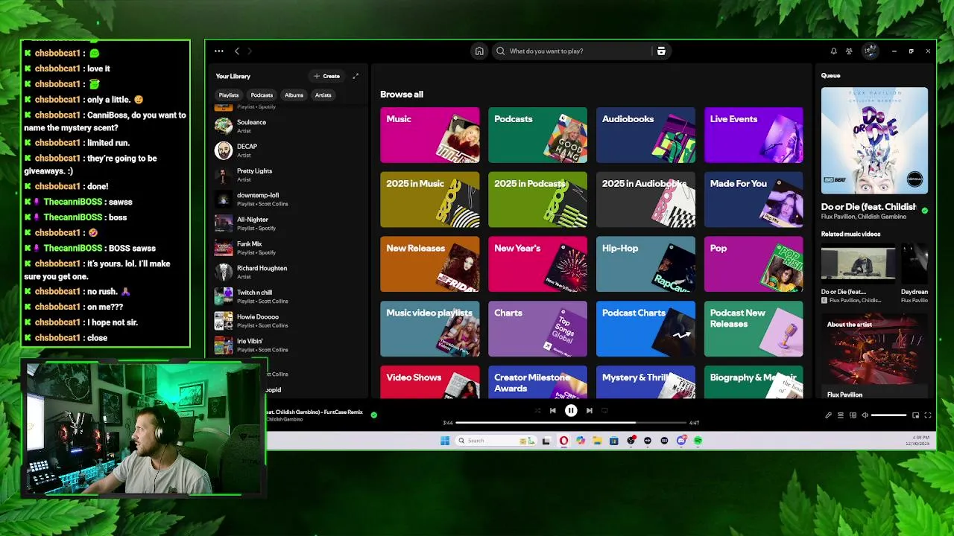The height and width of the screenshot is (536, 954).
Task: Filter library by Artists
Action: (x=323, y=95)
